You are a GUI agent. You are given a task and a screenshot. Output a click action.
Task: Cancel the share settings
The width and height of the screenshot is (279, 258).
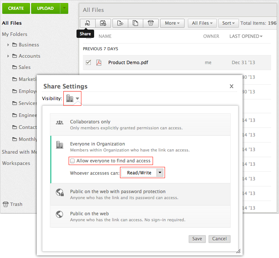coord(219,239)
